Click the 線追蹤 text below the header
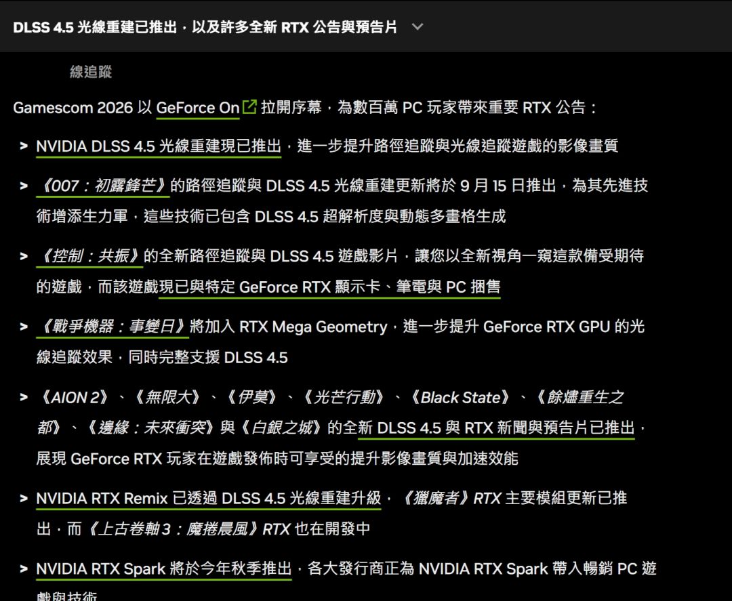Screen dimensions: 732x601 tap(91, 72)
